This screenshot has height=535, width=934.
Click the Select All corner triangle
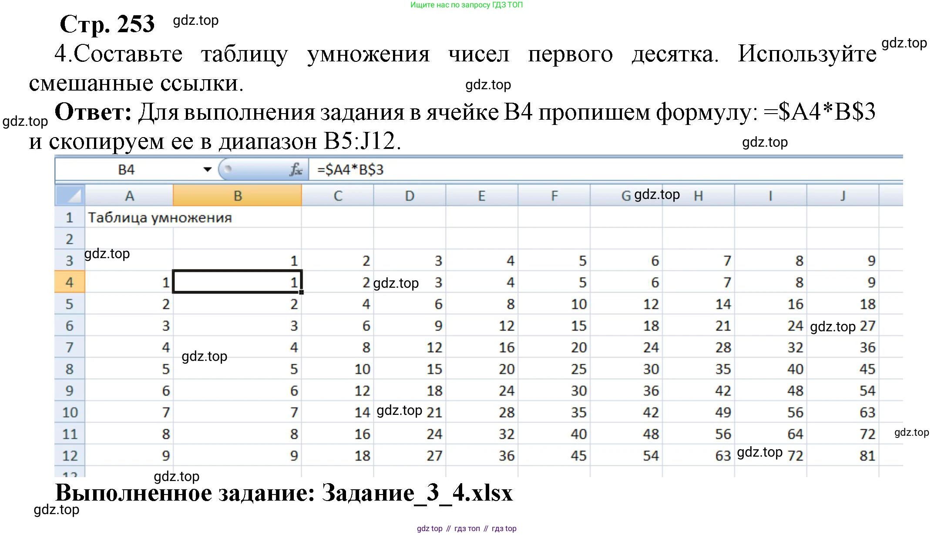coord(70,195)
